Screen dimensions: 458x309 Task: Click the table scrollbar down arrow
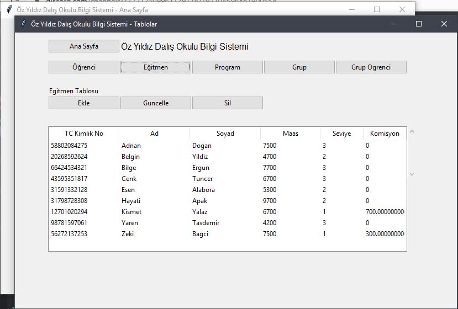[412, 174]
